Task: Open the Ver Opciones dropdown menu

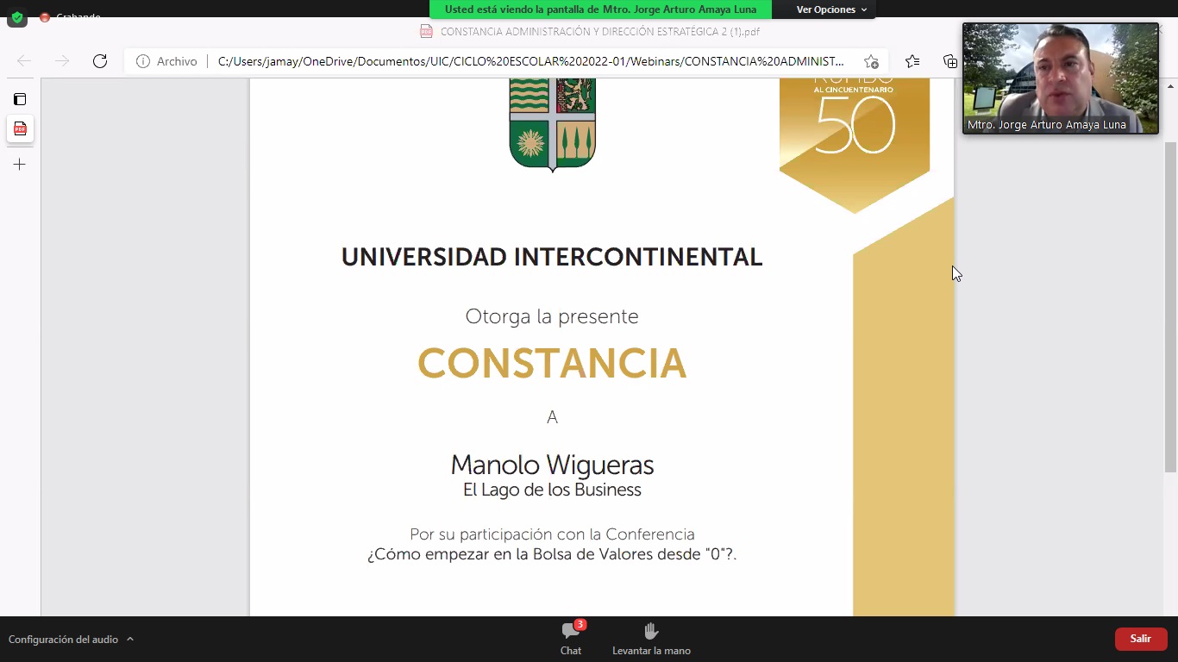Action: tap(831, 9)
